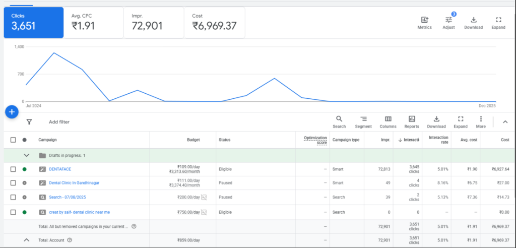Click the blue plus new campaign button
Screen dimensions: 516x248
(x=12, y=112)
